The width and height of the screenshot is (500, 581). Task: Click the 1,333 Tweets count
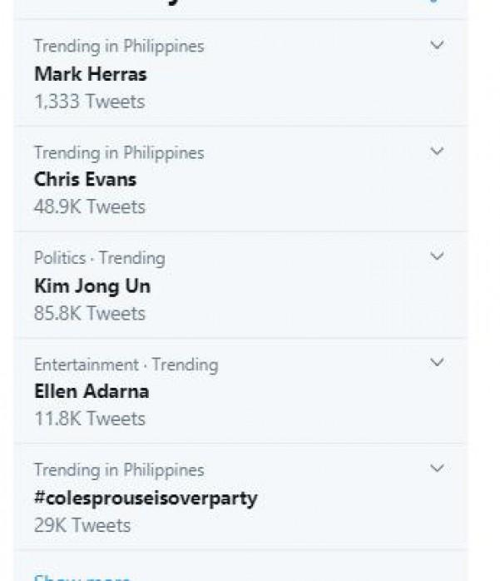click(x=89, y=102)
